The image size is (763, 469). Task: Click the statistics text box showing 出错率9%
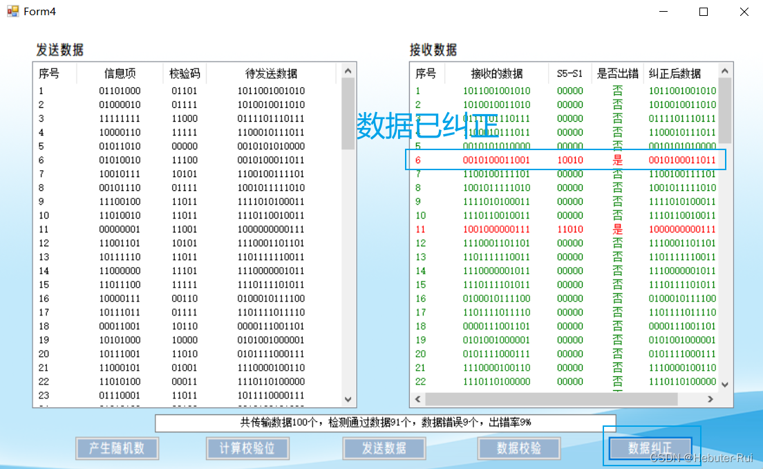(386, 422)
